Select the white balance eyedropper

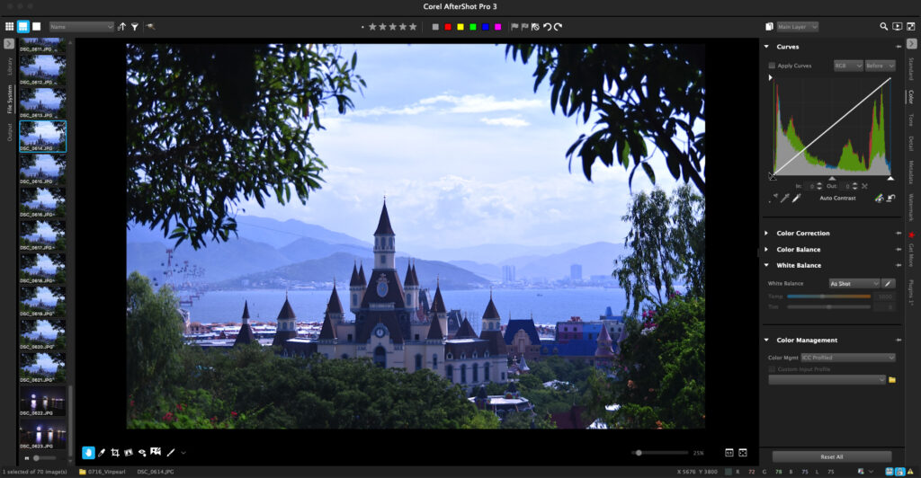click(888, 283)
